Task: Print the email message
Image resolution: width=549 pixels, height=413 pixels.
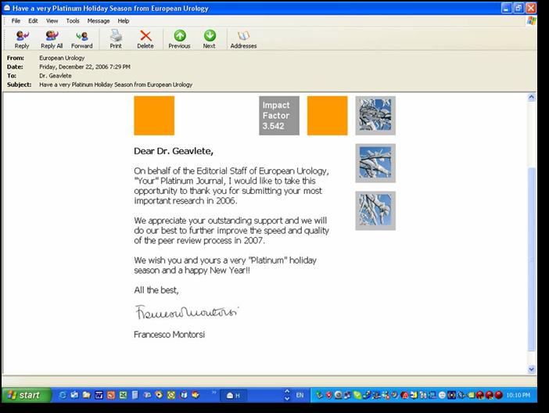Action: [116, 39]
